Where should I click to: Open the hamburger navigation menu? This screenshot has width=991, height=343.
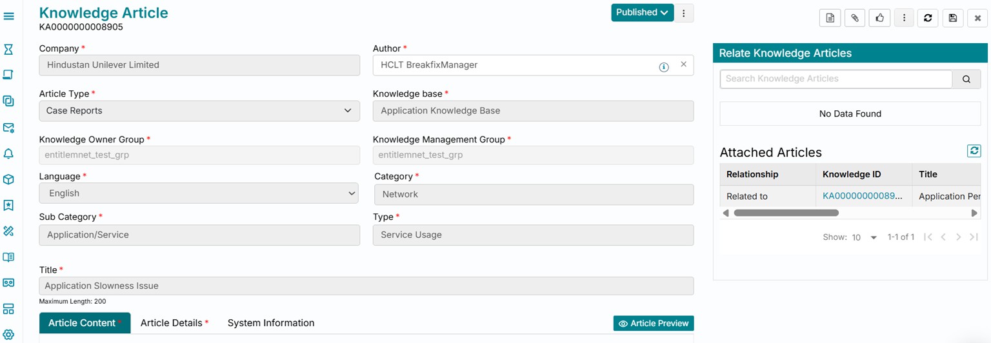(9, 16)
